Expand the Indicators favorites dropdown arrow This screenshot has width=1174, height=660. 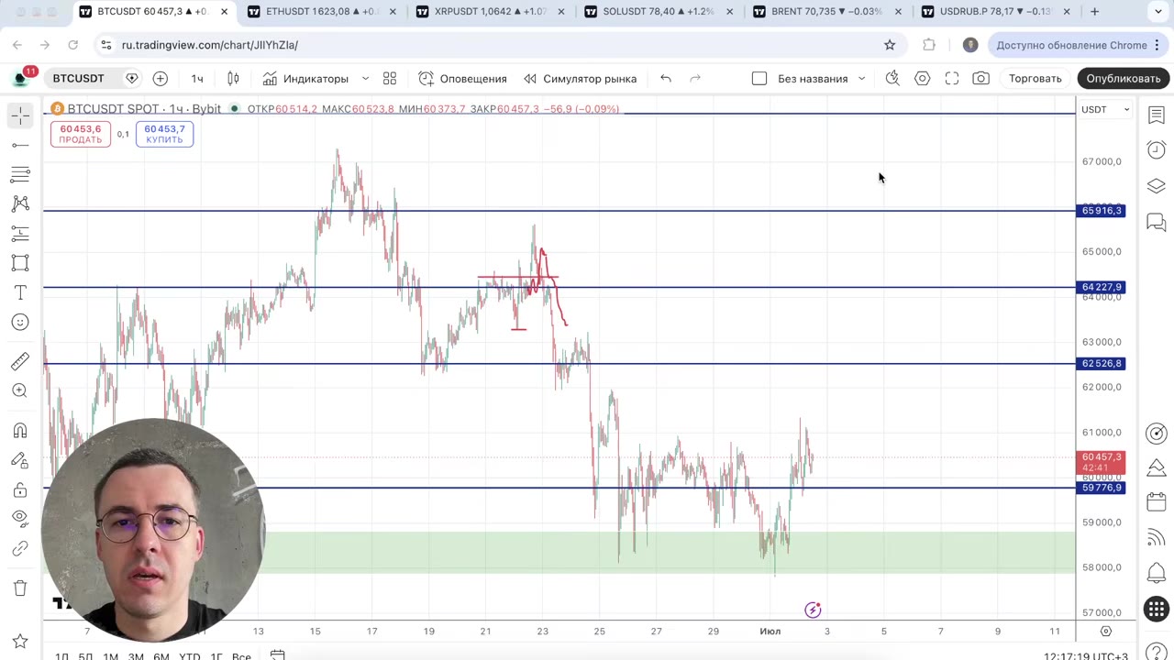pos(365,79)
